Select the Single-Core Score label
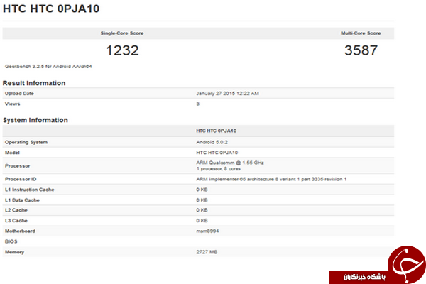The image size is (426, 284). (122, 33)
